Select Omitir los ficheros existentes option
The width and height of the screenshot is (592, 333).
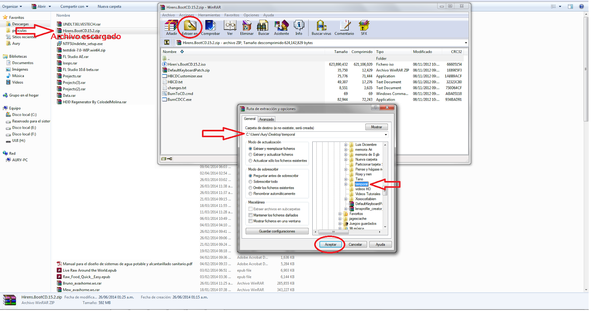250,188
